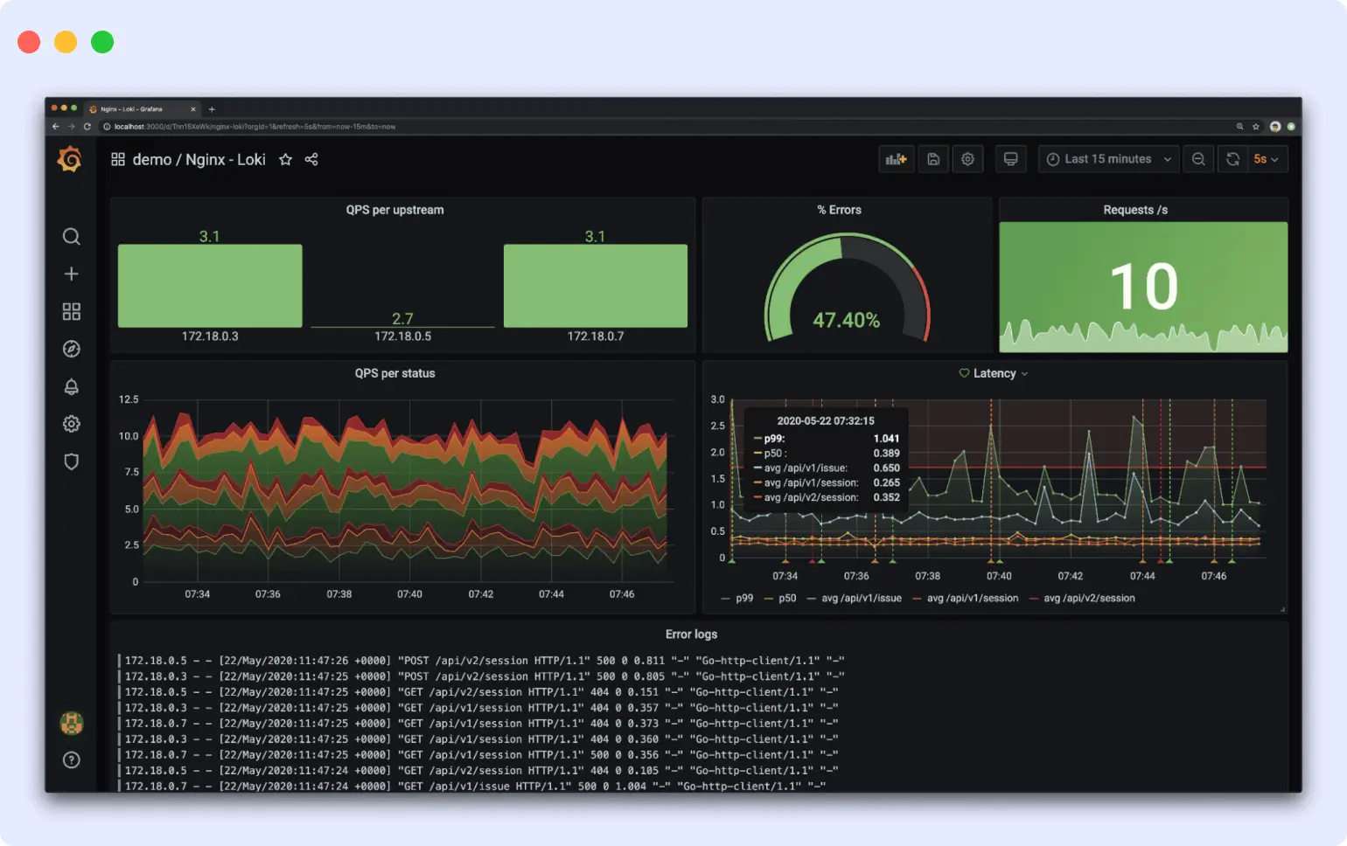The width and height of the screenshot is (1347, 846).
Task: Share the dashboard via share icon
Action: (x=311, y=159)
